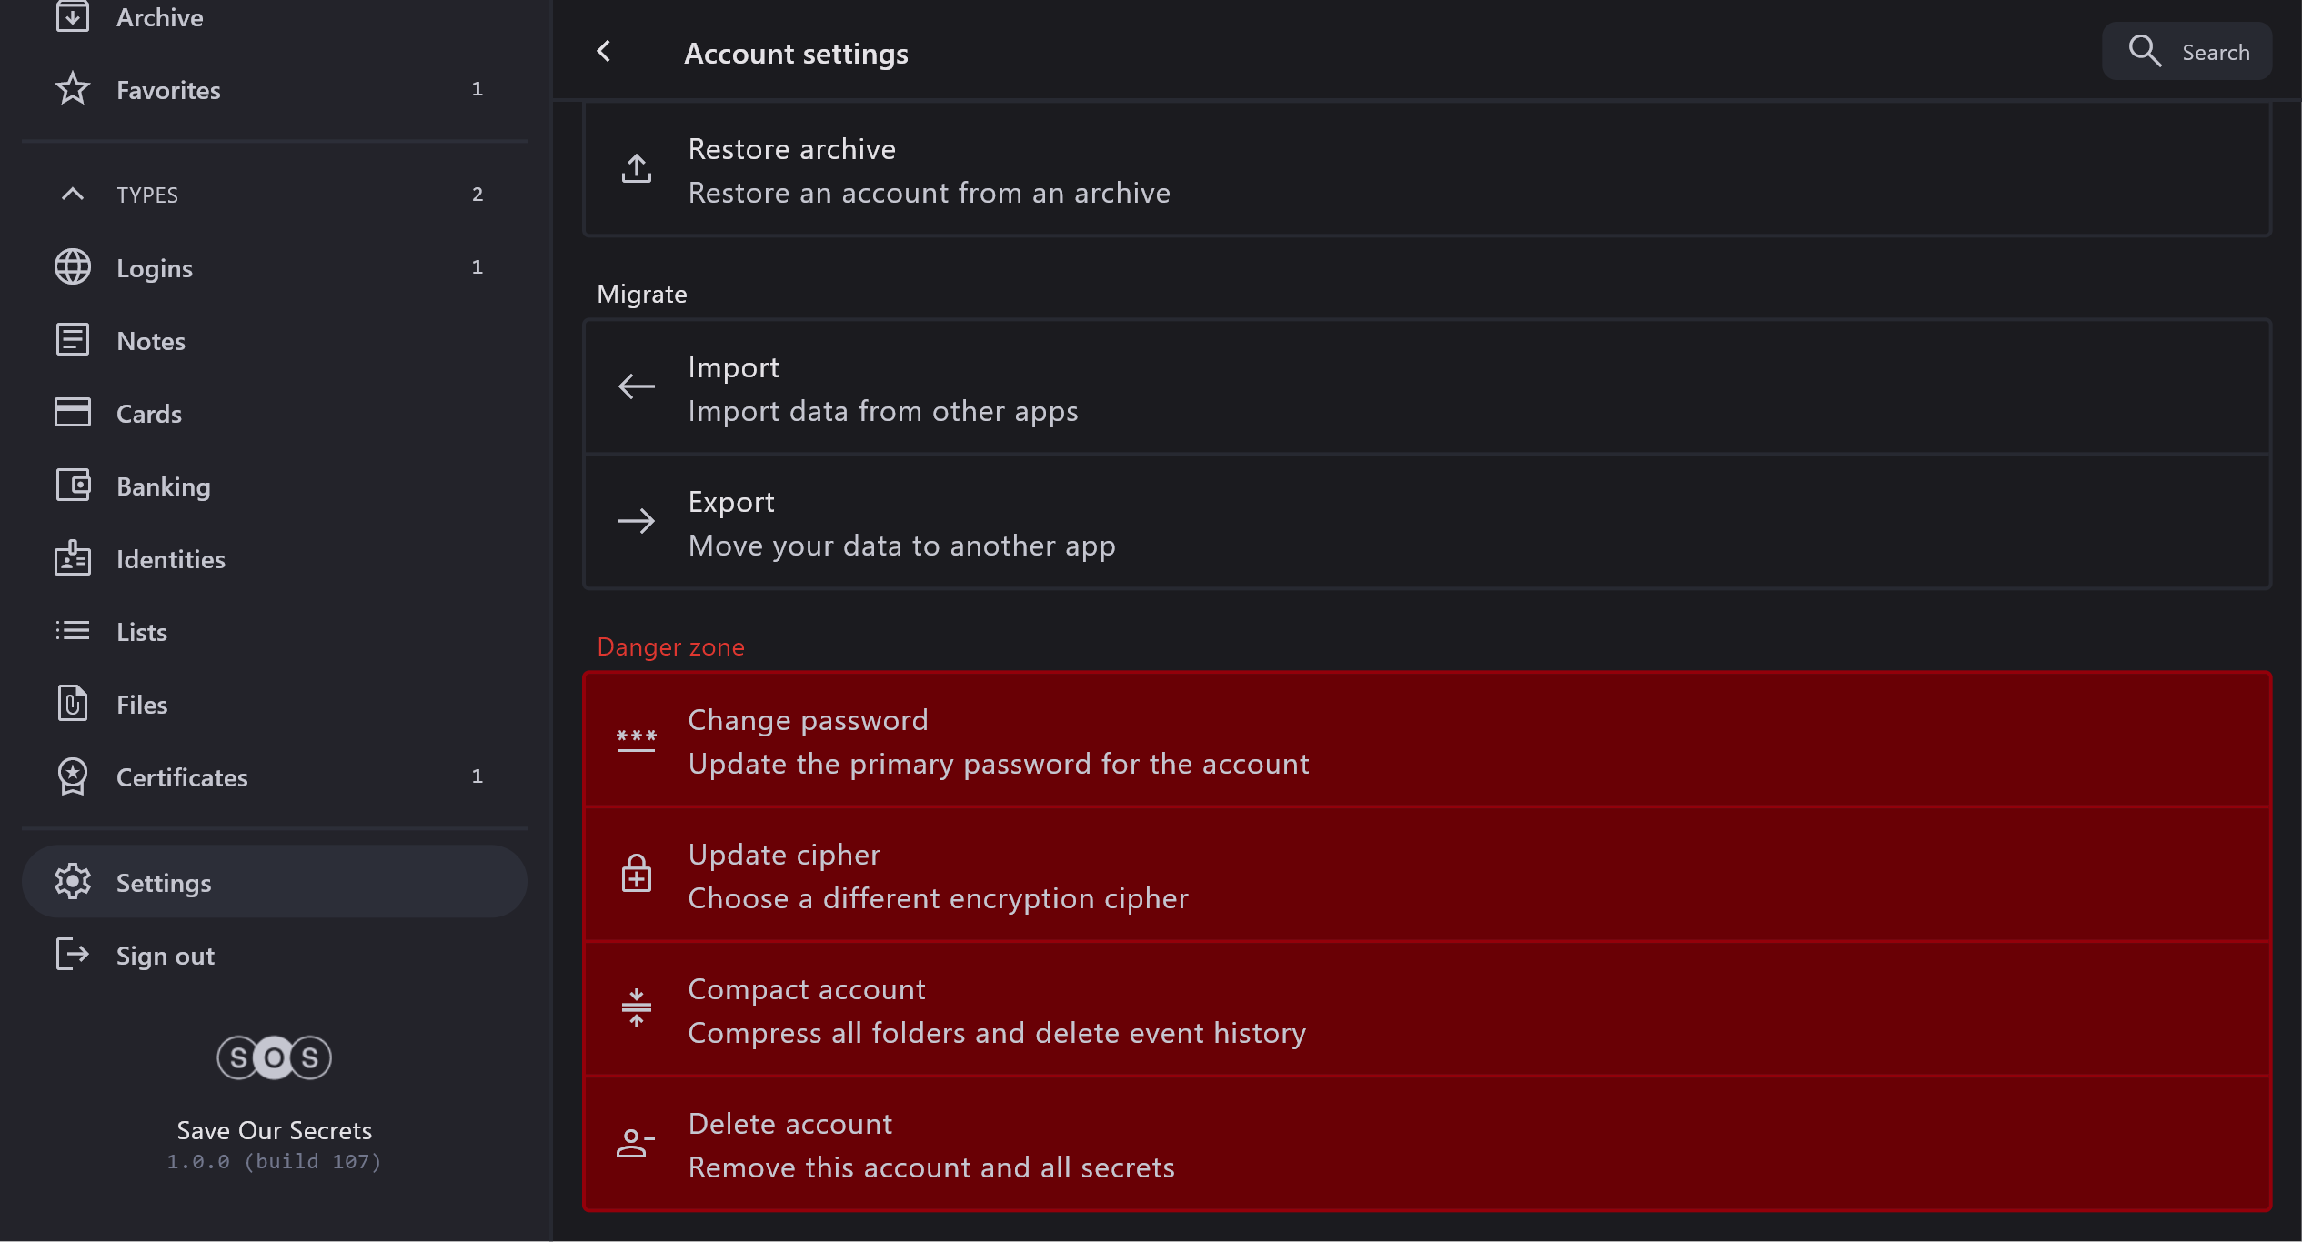Viewport: 2302px width, 1242px height.
Task: Open the Banking type
Action: pyautogui.click(x=164, y=486)
